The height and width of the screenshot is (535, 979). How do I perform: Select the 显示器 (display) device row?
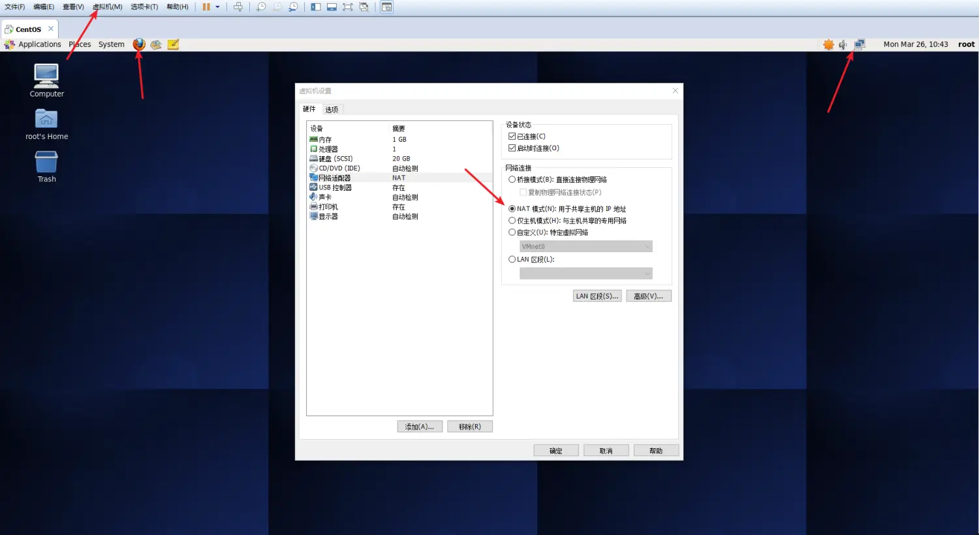399,216
